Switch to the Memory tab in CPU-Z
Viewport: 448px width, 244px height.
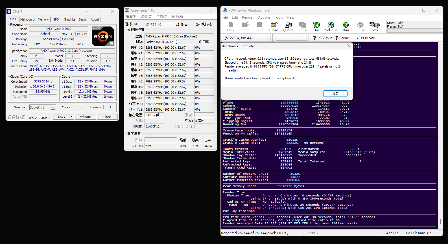pos(43,19)
